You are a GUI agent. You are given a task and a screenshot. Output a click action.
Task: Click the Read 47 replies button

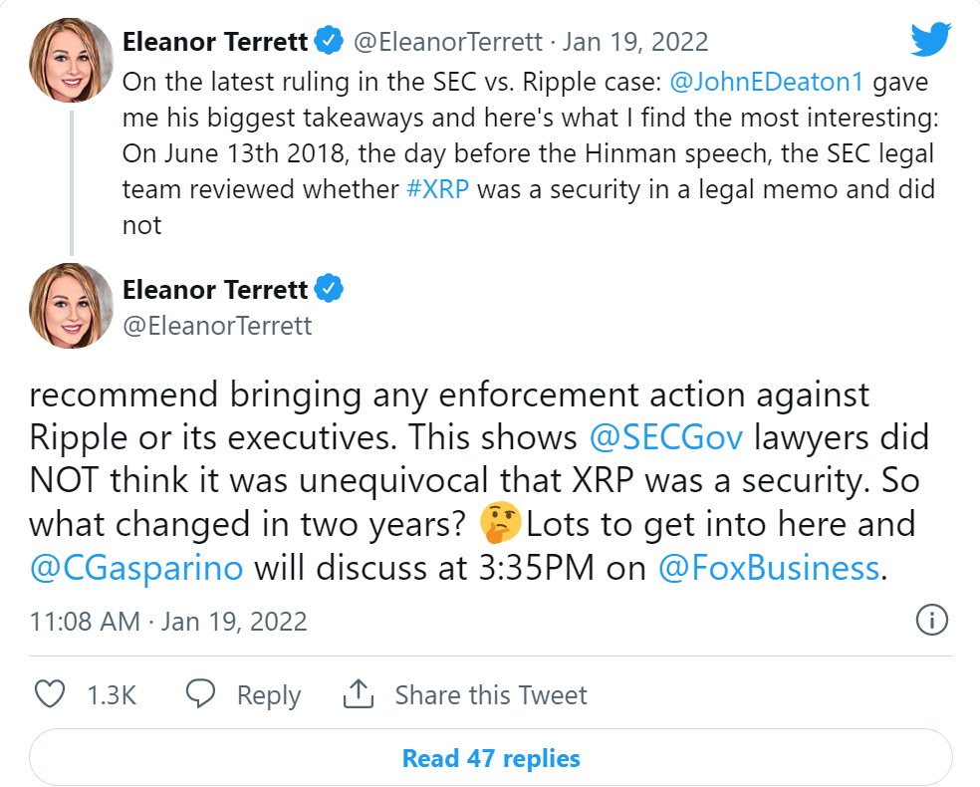tap(490, 758)
